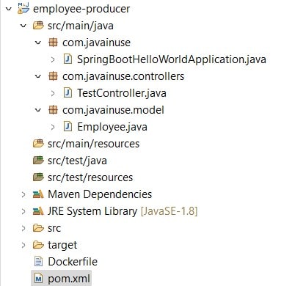The image size is (284, 286).
Task: Expand the JRE System Library node
Action: pos(23,211)
